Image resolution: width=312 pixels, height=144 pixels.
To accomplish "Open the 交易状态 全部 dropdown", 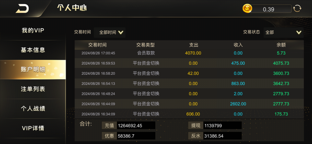I will (x=283, y=32).
